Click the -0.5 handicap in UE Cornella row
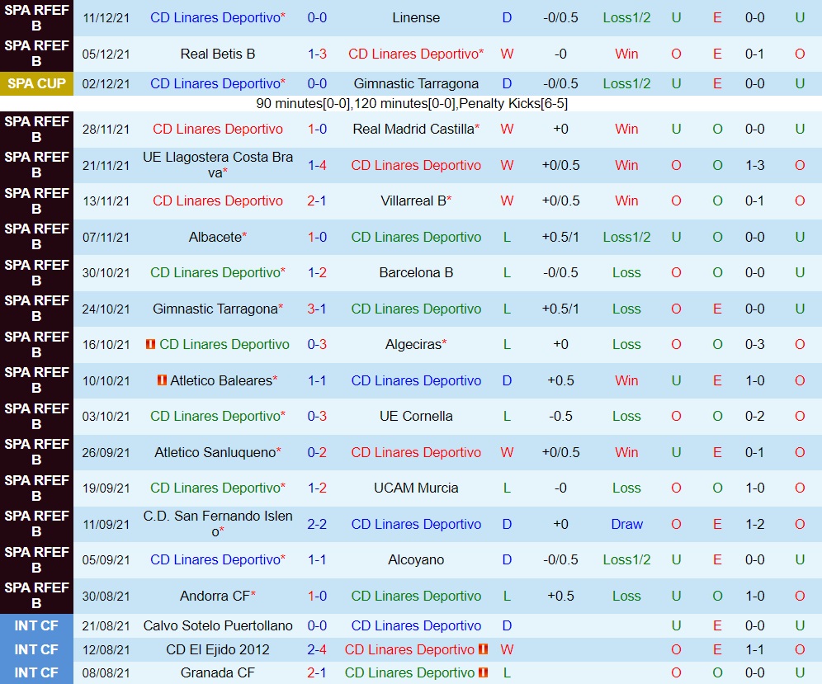Screen dimensions: 822x684 coord(560,416)
